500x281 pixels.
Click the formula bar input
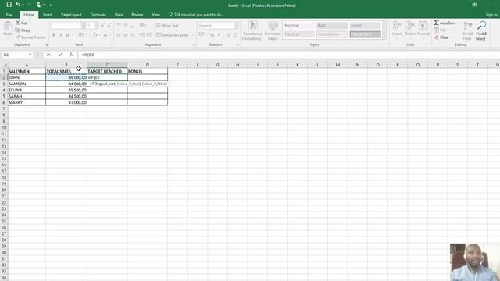coord(288,55)
